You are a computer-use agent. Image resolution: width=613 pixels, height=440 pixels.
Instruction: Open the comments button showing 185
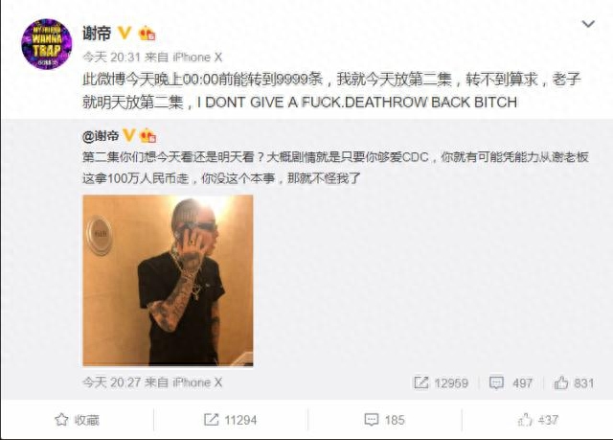pyautogui.click(x=384, y=420)
